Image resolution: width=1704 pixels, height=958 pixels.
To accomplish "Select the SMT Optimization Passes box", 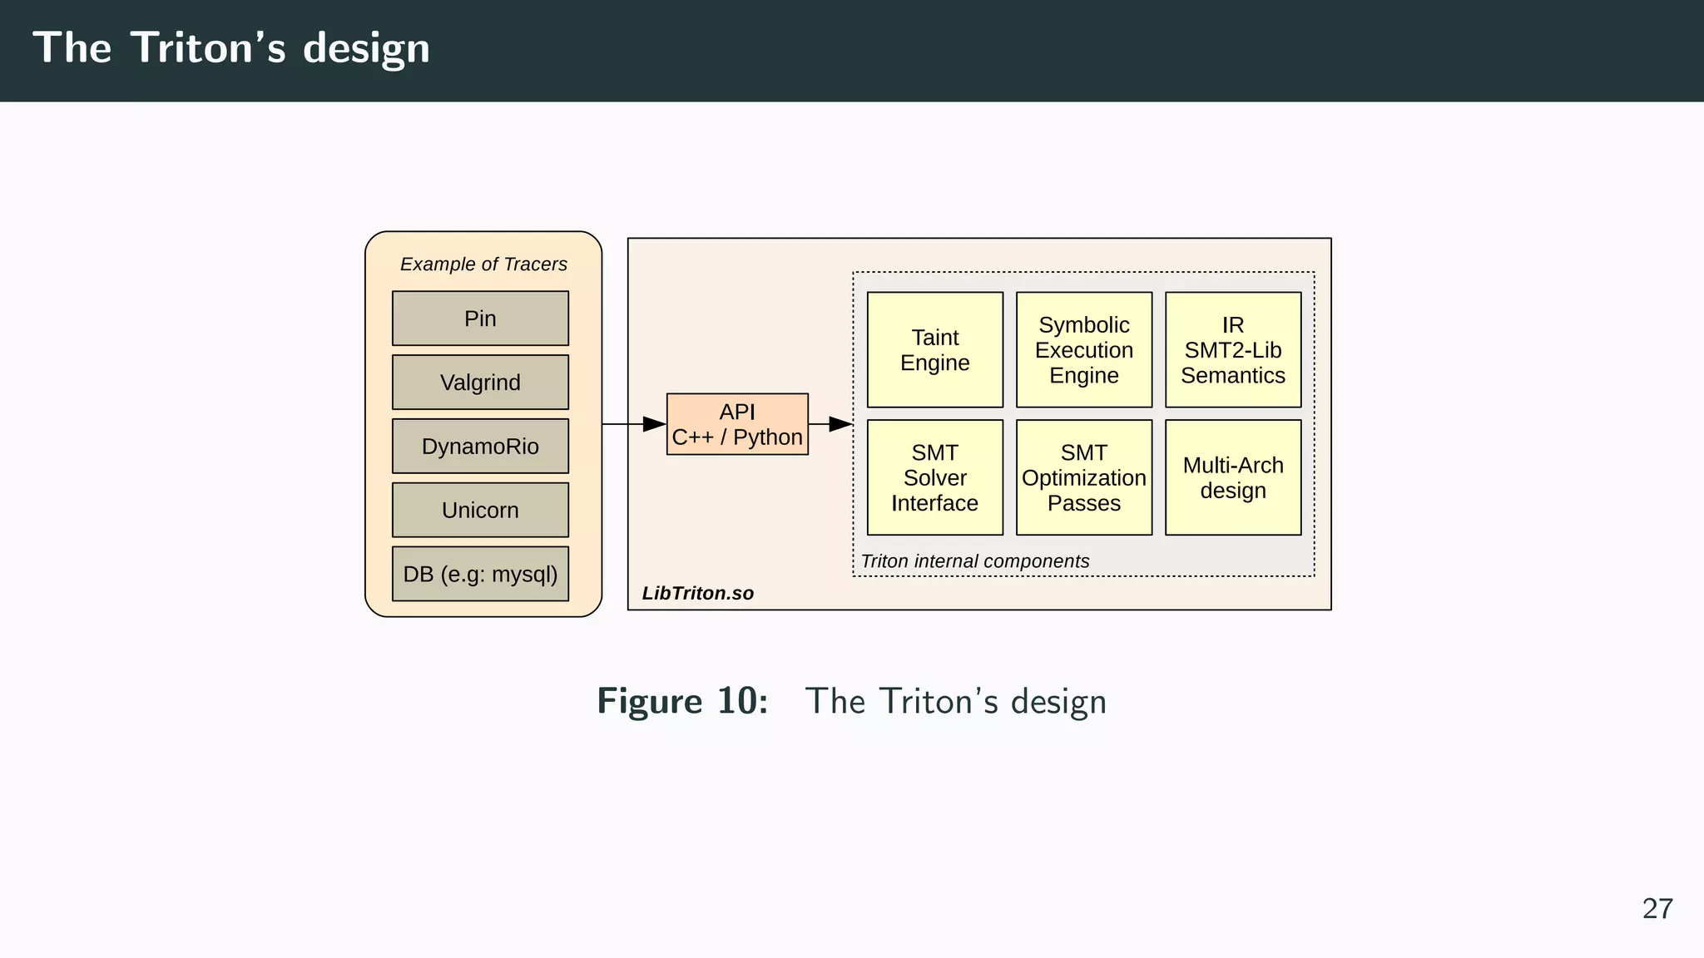I will pyautogui.click(x=1084, y=477).
